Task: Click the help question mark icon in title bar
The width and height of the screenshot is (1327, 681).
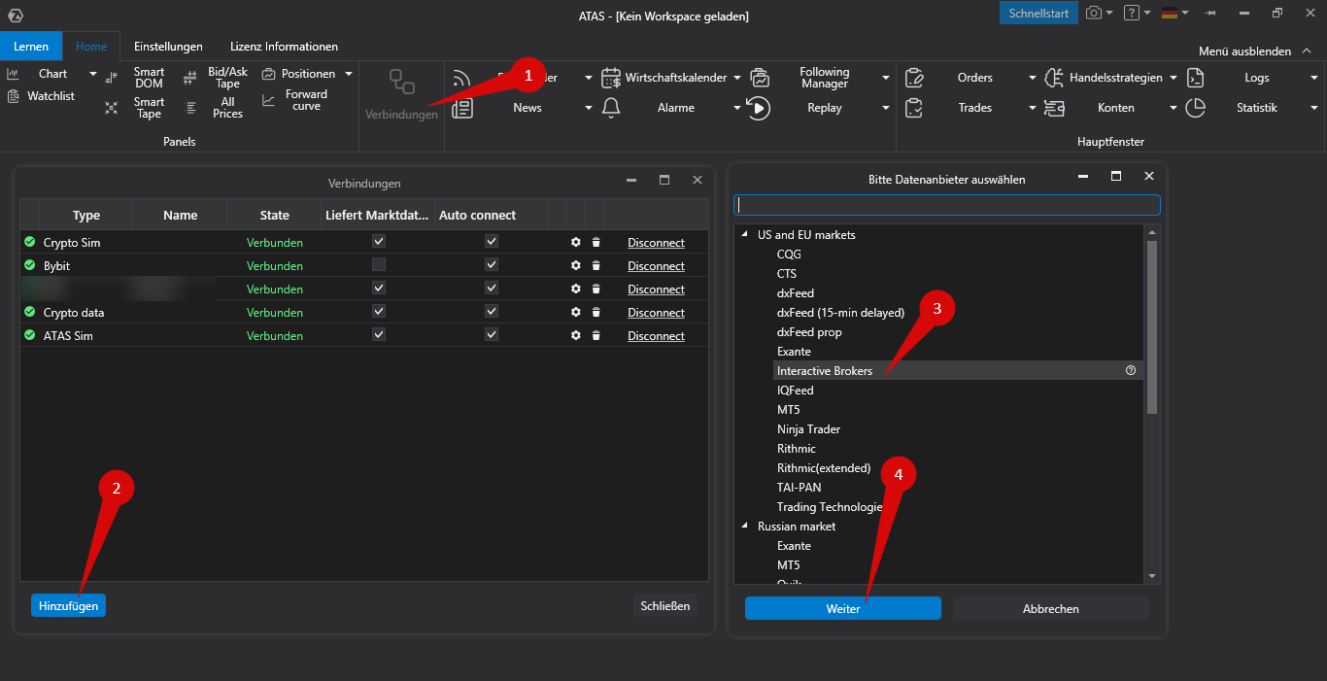Action: coord(1131,13)
